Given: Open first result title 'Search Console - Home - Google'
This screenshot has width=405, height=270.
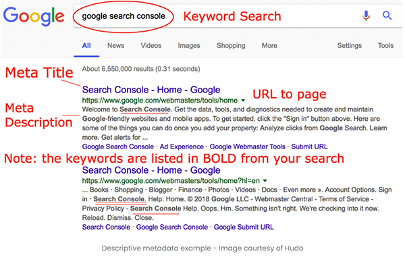Looking at the screenshot, I should 151,89.
